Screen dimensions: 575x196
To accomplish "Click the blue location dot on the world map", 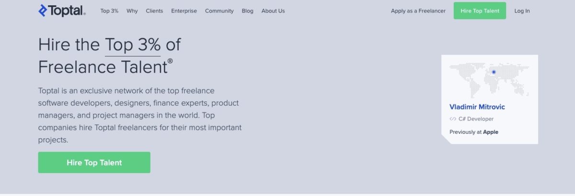I will coord(494,72).
